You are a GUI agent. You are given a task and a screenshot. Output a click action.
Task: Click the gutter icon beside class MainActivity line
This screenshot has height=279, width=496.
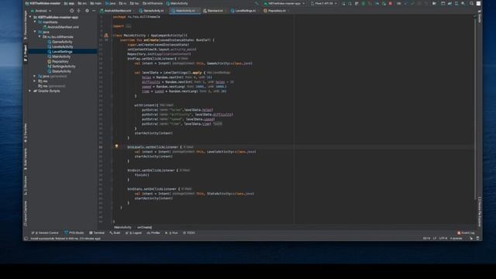pos(106,36)
